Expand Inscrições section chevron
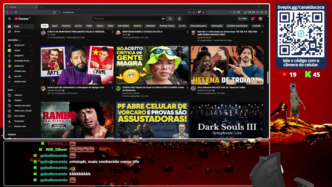 click(x=20, y=40)
